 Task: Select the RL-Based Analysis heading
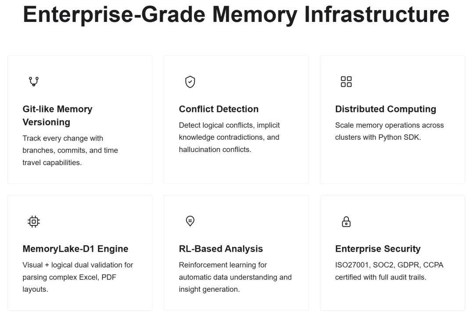tap(221, 249)
